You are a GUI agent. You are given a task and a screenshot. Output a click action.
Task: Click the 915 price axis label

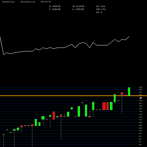tap(140, 142)
